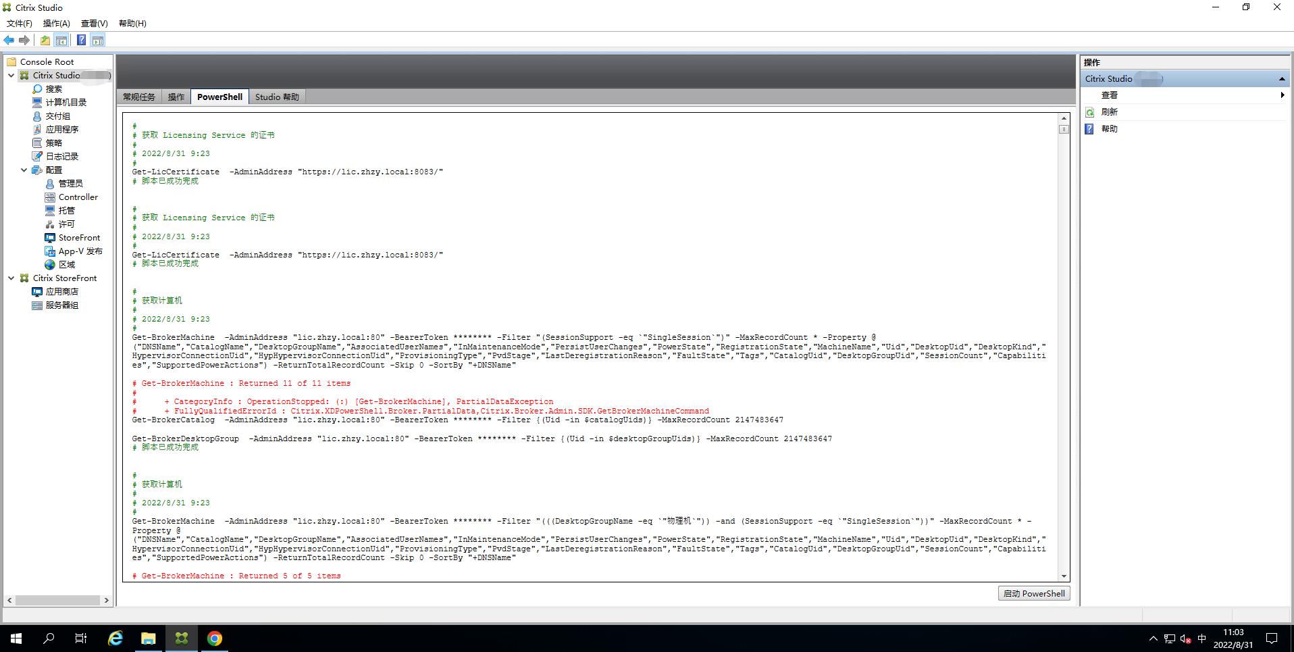Show hidden system tray icons
The height and width of the screenshot is (652, 1294).
(x=1153, y=638)
